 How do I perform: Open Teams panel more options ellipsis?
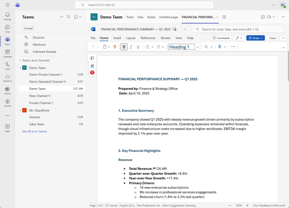[62, 17]
